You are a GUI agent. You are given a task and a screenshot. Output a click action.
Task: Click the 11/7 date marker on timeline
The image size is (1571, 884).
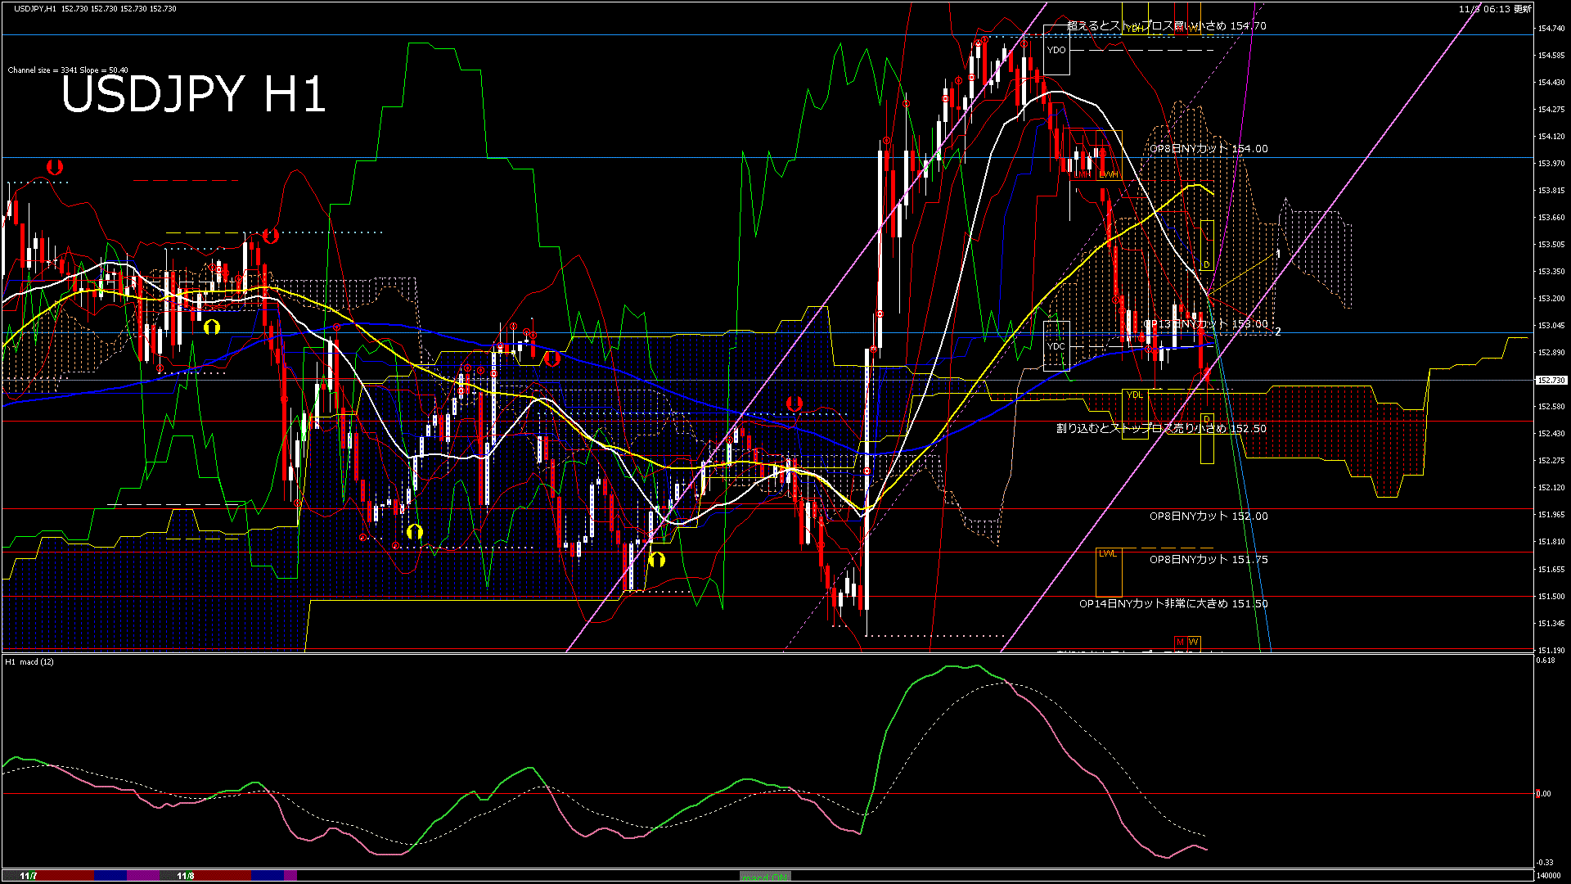click(29, 876)
